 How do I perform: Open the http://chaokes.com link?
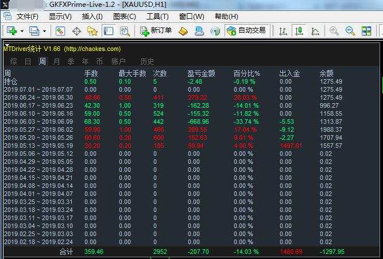click(92, 49)
